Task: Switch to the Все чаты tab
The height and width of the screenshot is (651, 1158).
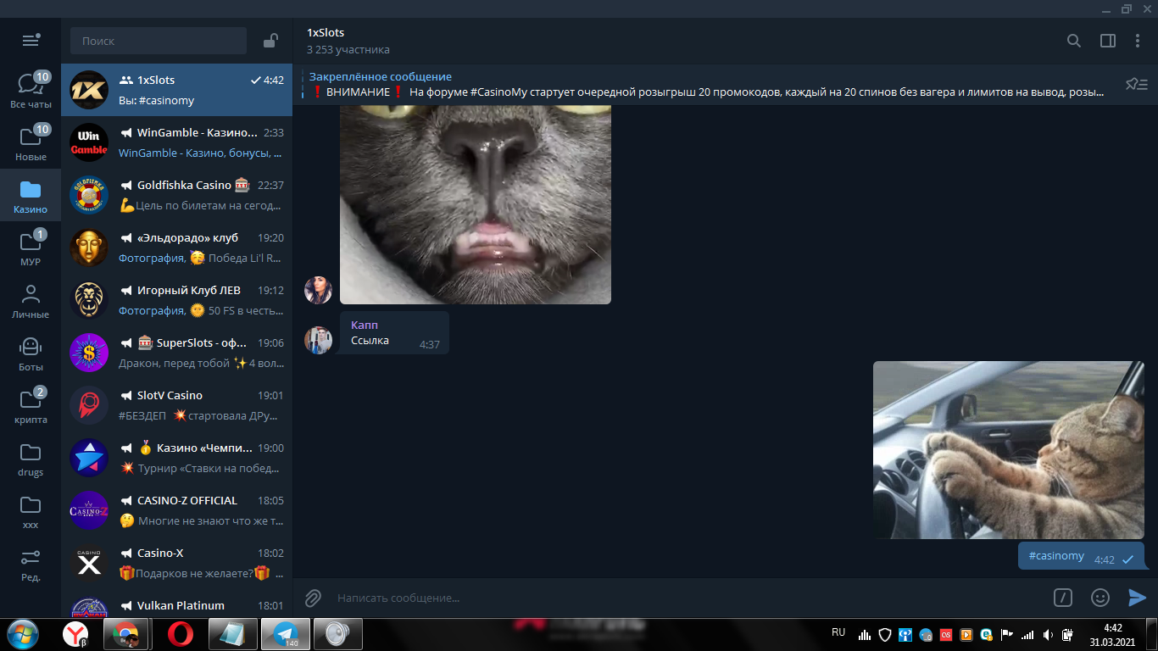Action: point(30,89)
